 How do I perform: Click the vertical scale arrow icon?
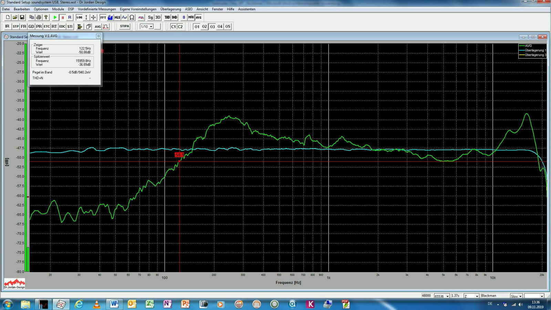click(x=86, y=17)
